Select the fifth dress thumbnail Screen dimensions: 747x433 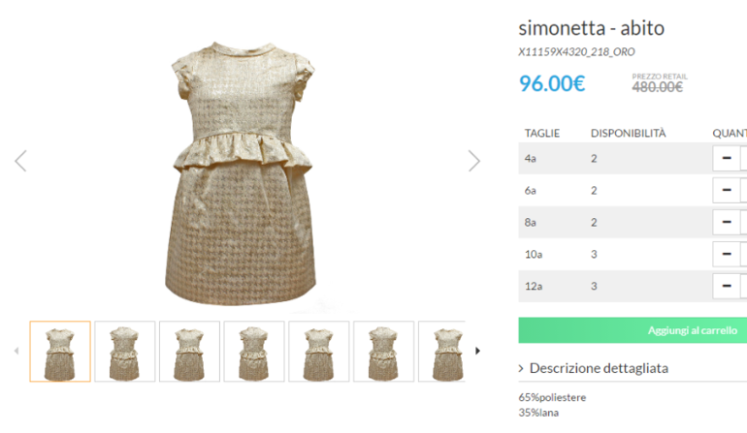tap(319, 352)
